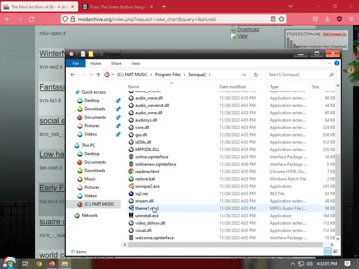Click the Download link on webpage
359x269 pixels.
(248, 29)
